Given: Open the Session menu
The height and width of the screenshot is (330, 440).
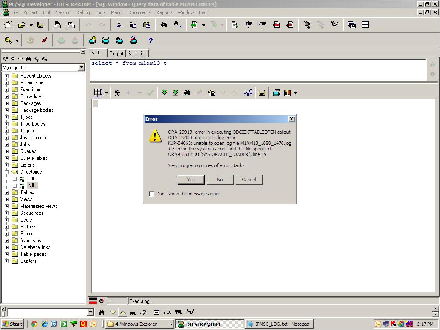Looking at the screenshot, I should 63,12.
